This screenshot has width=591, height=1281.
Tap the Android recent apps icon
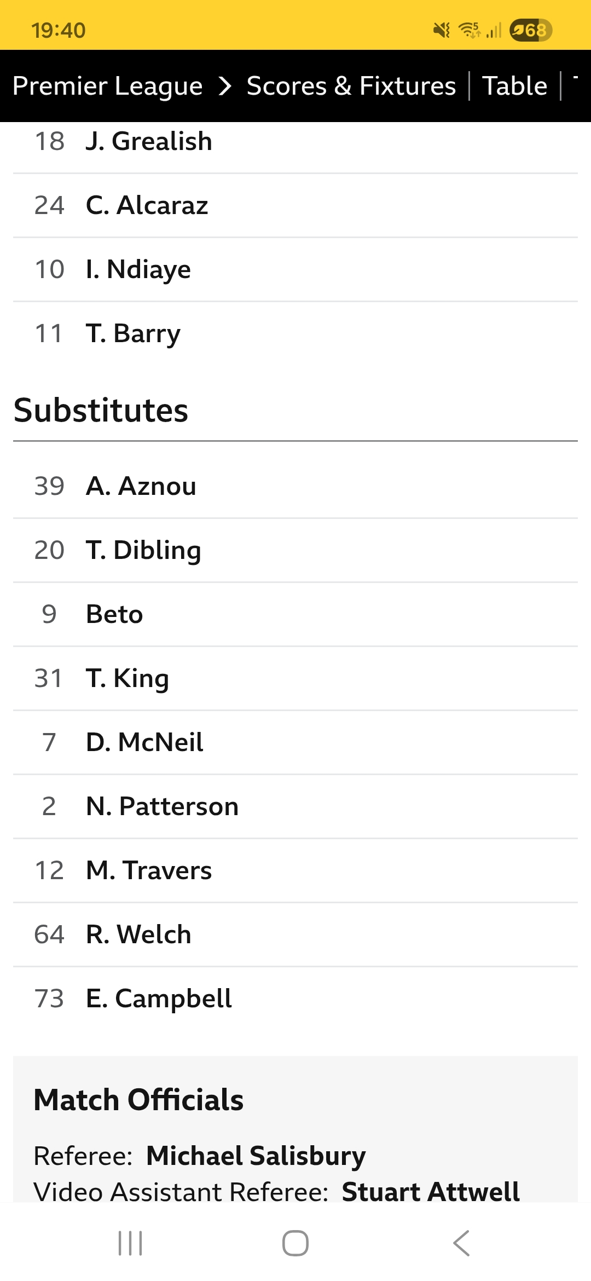[130, 1243]
